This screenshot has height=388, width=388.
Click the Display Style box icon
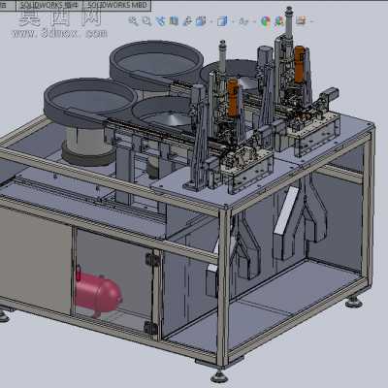[222, 21]
